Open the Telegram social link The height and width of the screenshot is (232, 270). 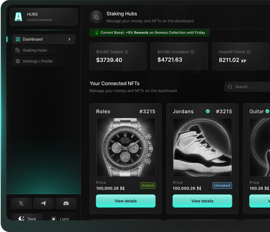43,203
